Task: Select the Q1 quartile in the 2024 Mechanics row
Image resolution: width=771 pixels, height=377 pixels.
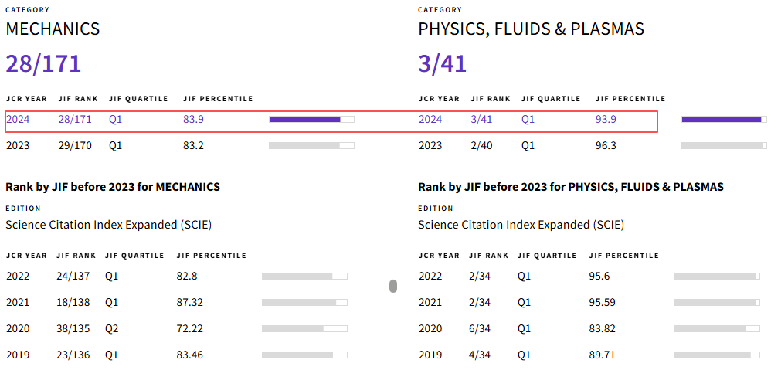Action: [115, 120]
